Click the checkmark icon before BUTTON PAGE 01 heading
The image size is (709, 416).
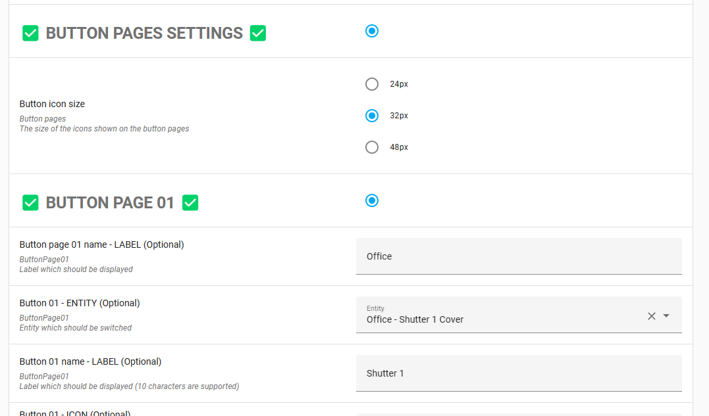click(x=30, y=202)
